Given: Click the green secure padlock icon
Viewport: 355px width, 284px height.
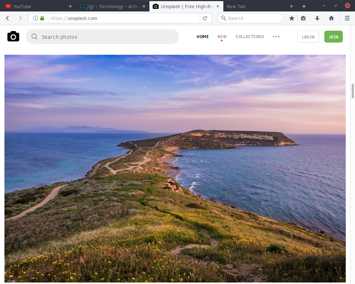Looking at the screenshot, I should click(x=42, y=18).
